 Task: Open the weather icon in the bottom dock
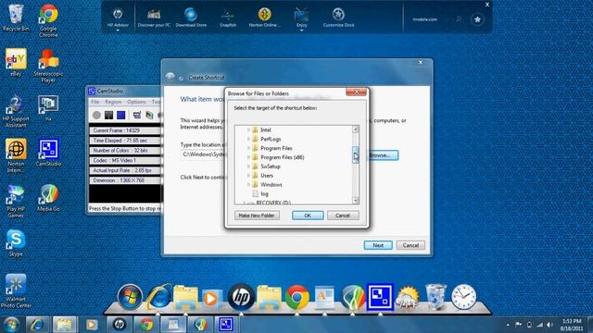click(x=408, y=298)
